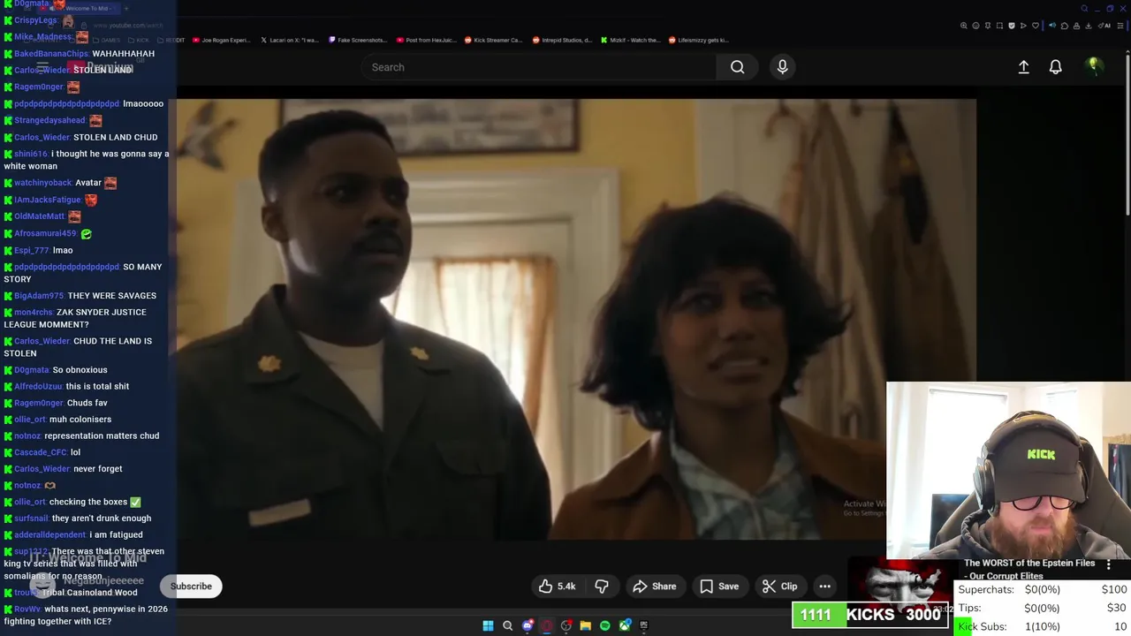Open the Intrepid Studios bookmark

(x=562, y=40)
